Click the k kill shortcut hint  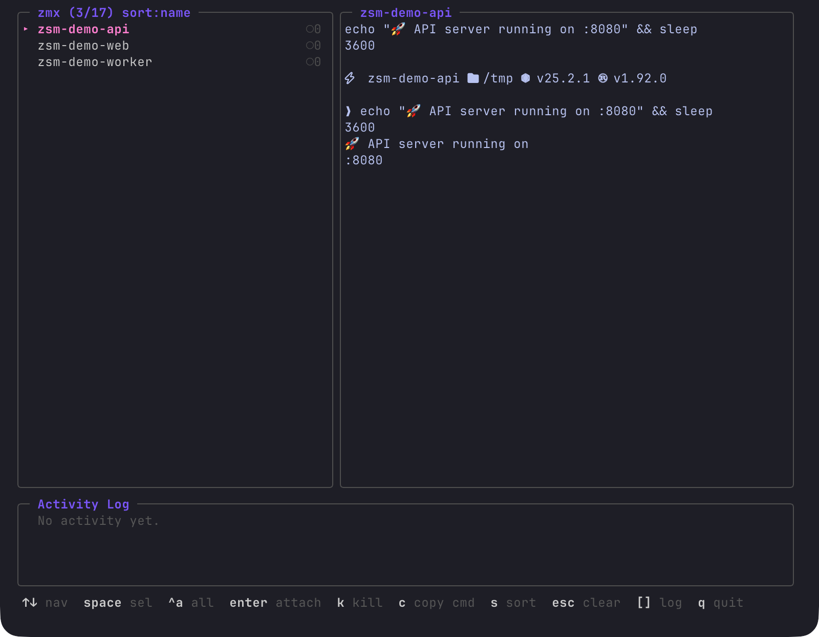(x=360, y=603)
